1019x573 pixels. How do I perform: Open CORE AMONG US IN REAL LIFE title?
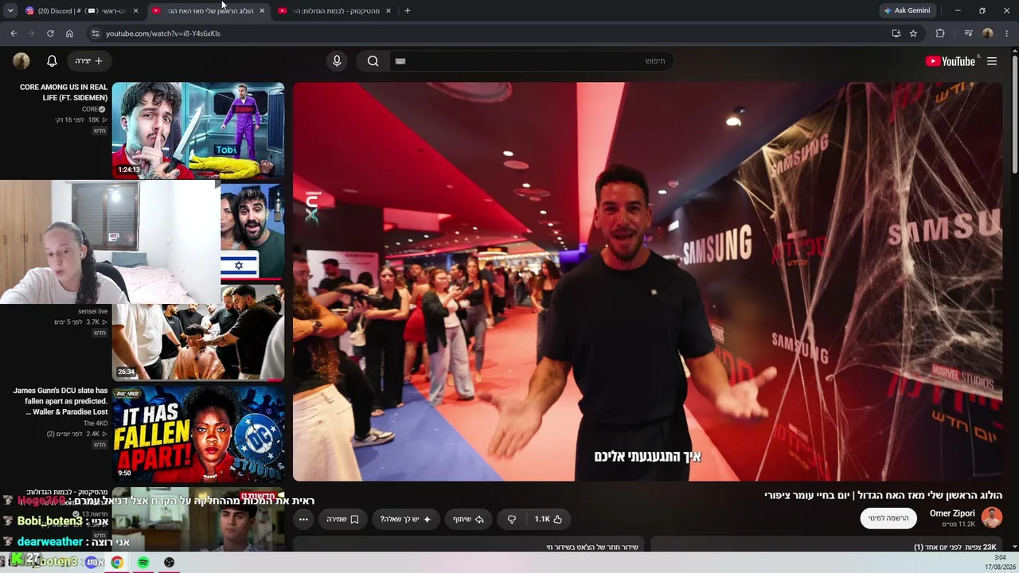tap(64, 92)
